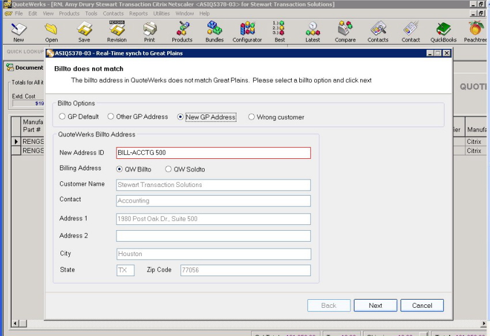Screen dimensions: 490x336
Task: Open the File menu
Action: pos(19,13)
